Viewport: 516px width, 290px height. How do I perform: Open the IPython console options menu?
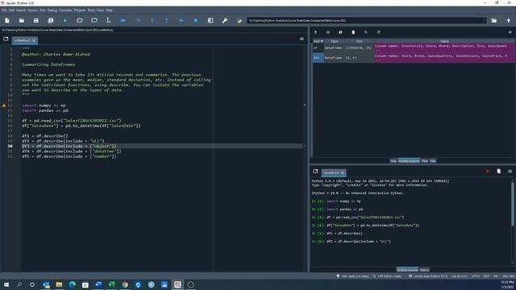[510, 172]
